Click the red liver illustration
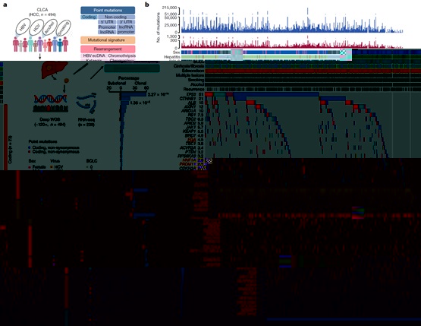 click(x=50, y=70)
